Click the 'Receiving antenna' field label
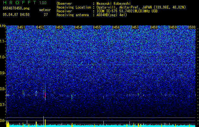Image resolution: width=199 pixels, height=127 pixels. (x=73, y=15)
